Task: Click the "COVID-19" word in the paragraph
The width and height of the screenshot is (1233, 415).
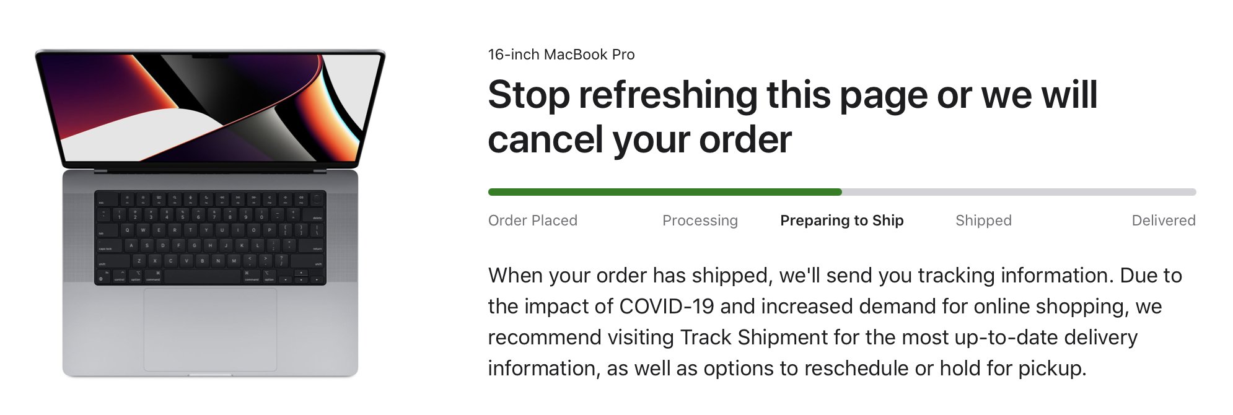Action: [667, 307]
